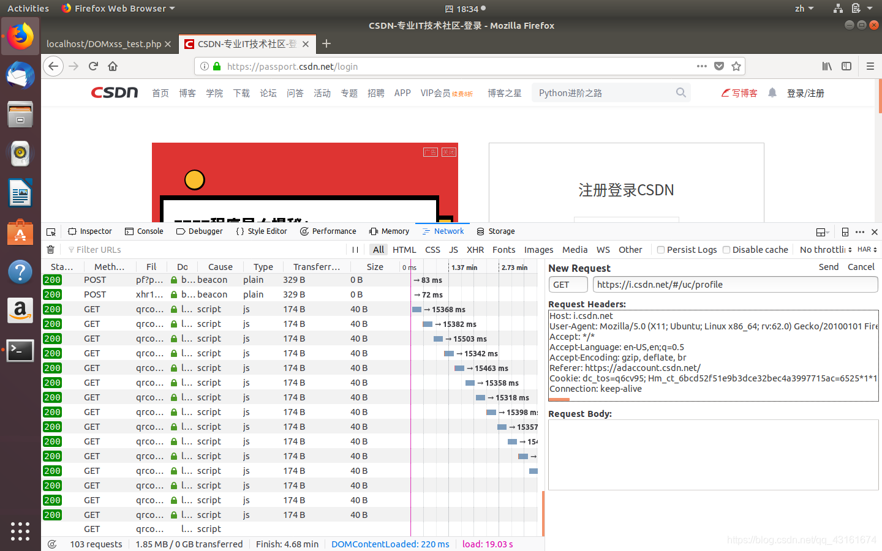The image size is (882, 551).
Task: Open zh input language menu
Action: coord(804,8)
